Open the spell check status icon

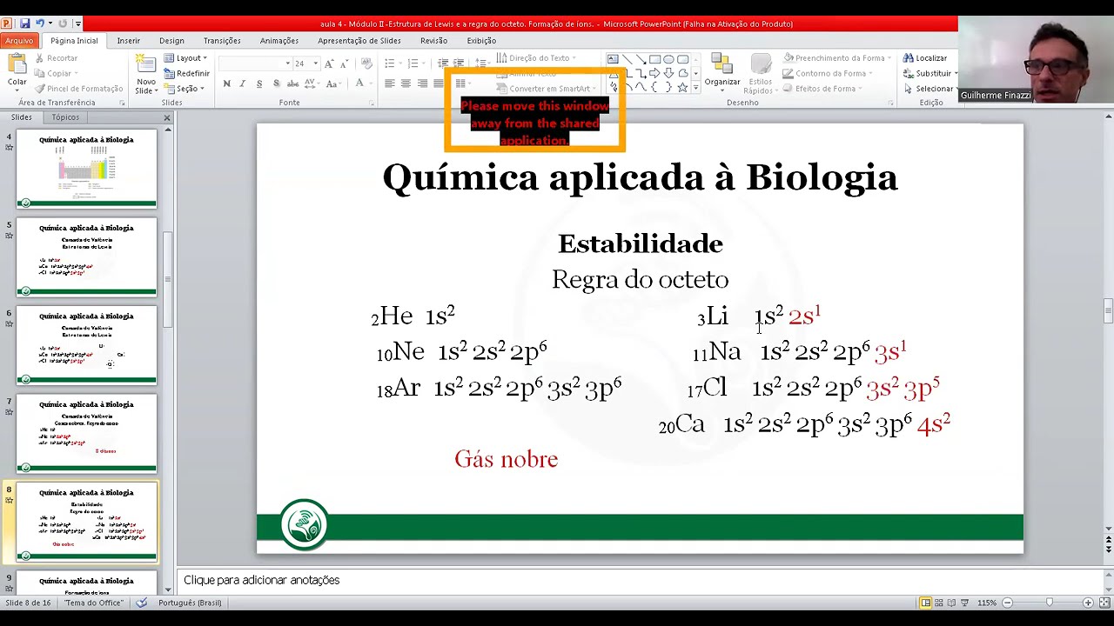pos(141,603)
